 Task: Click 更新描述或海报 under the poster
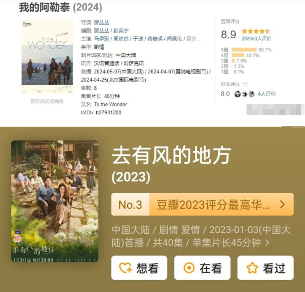point(47,101)
